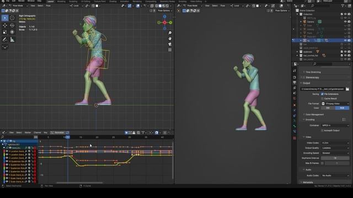The image size is (353, 198).
Task: Open the Container MPEG-4 dropdown
Action: (335, 125)
